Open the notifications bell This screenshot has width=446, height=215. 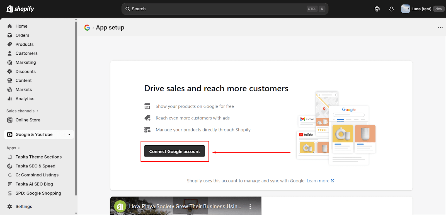point(391,9)
